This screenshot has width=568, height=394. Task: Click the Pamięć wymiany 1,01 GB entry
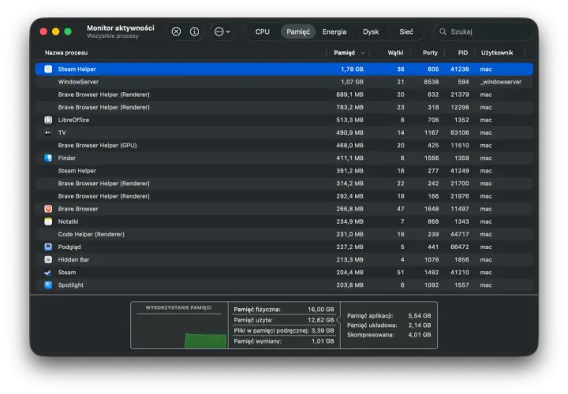284,341
